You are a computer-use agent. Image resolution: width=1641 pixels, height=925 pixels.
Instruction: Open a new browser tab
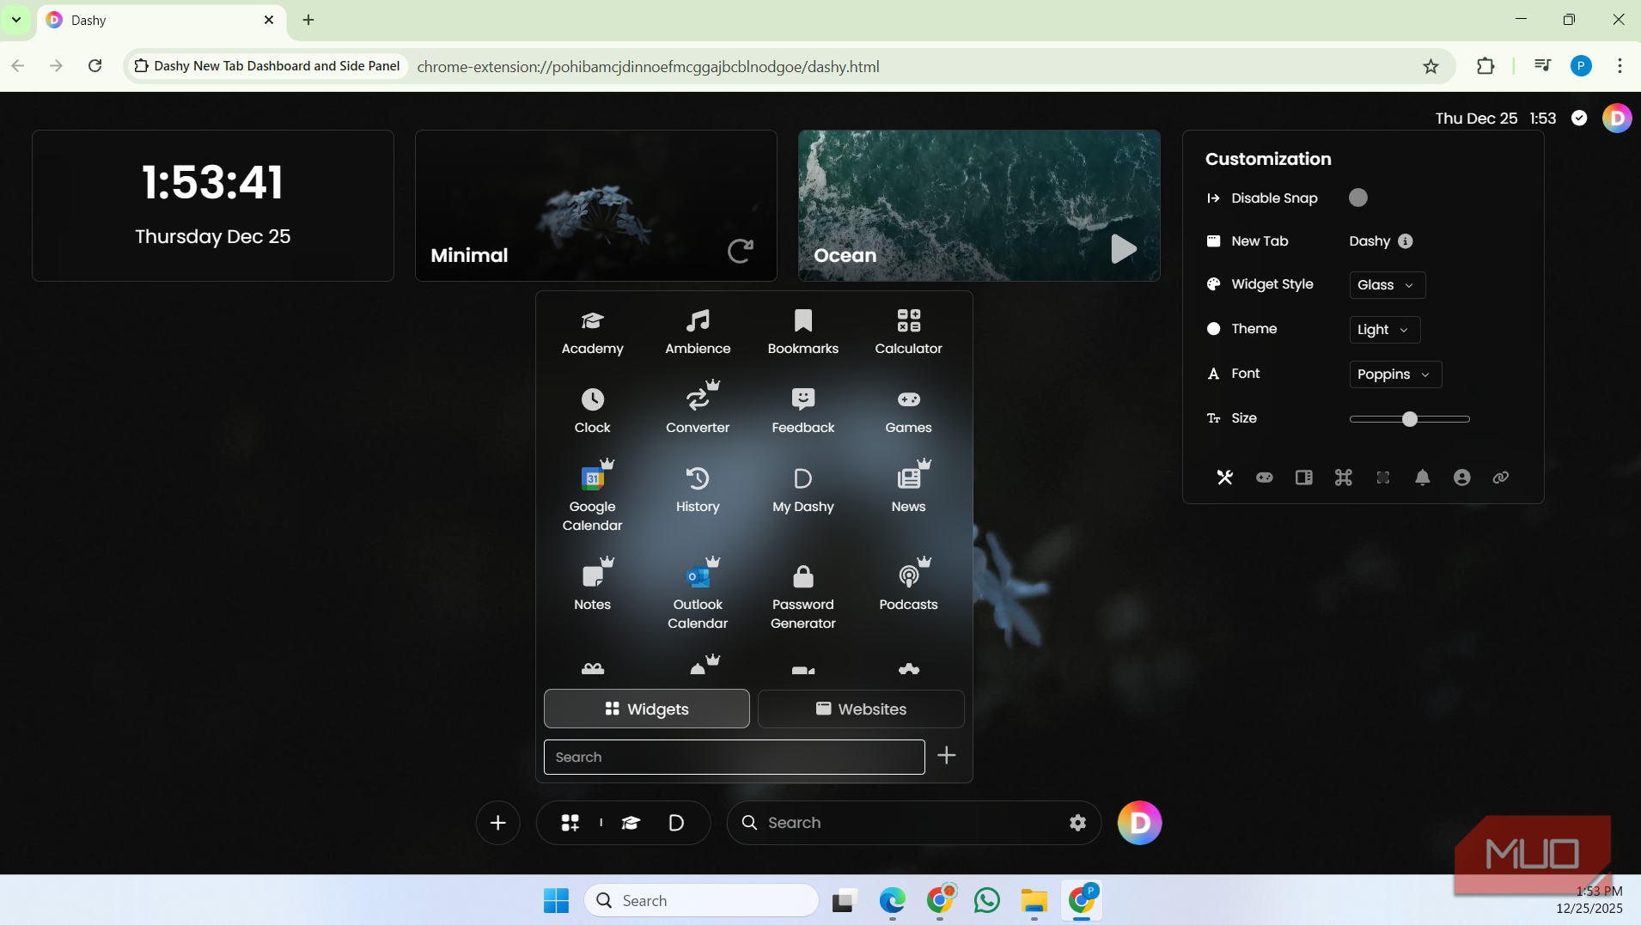click(x=308, y=20)
